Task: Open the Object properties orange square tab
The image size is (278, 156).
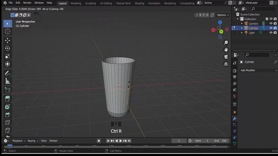Action: coord(235,112)
